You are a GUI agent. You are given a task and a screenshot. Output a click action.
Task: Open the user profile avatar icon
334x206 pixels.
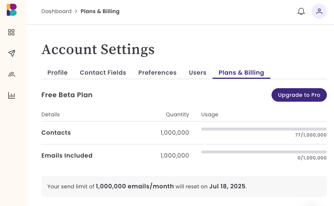click(319, 11)
